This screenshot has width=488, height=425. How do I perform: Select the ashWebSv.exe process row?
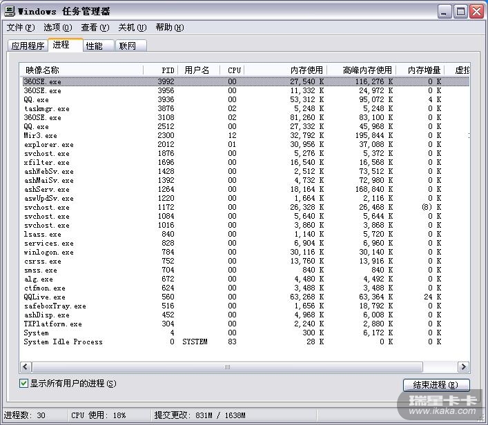click(244, 171)
